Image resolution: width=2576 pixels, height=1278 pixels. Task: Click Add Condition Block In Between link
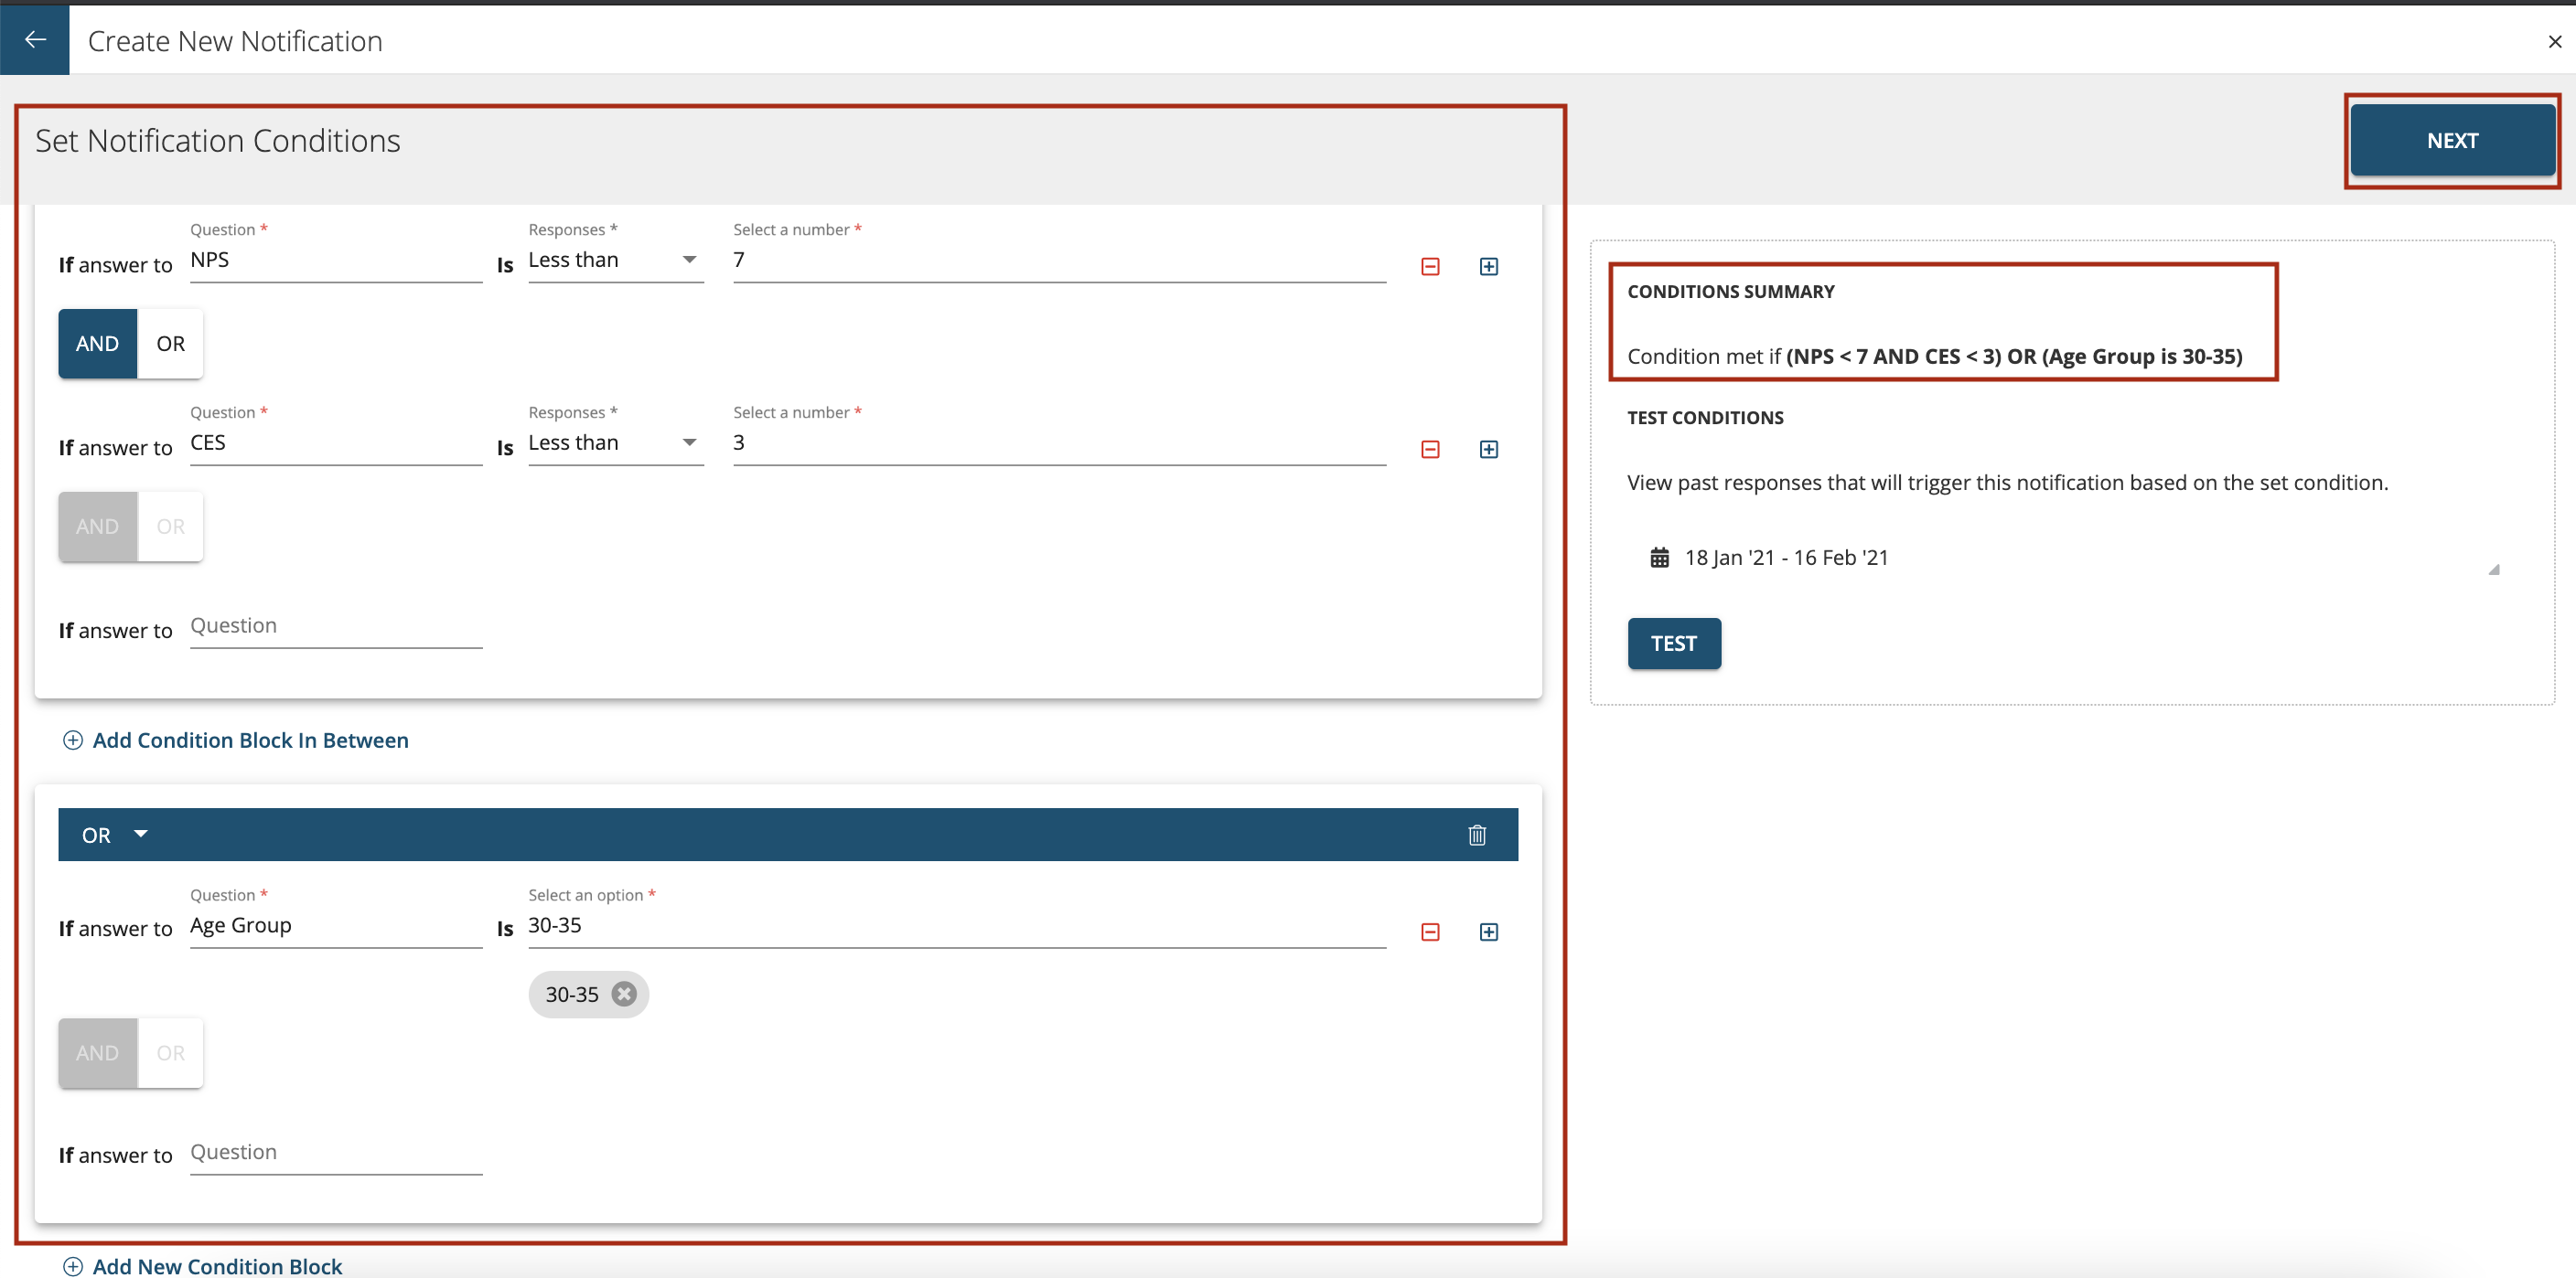coord(248,740)
